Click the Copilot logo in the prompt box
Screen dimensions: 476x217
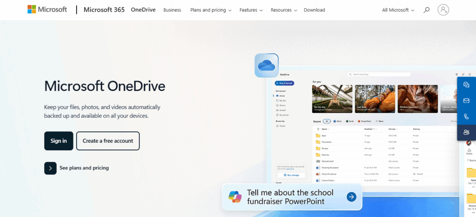click(x=235, y=197)
